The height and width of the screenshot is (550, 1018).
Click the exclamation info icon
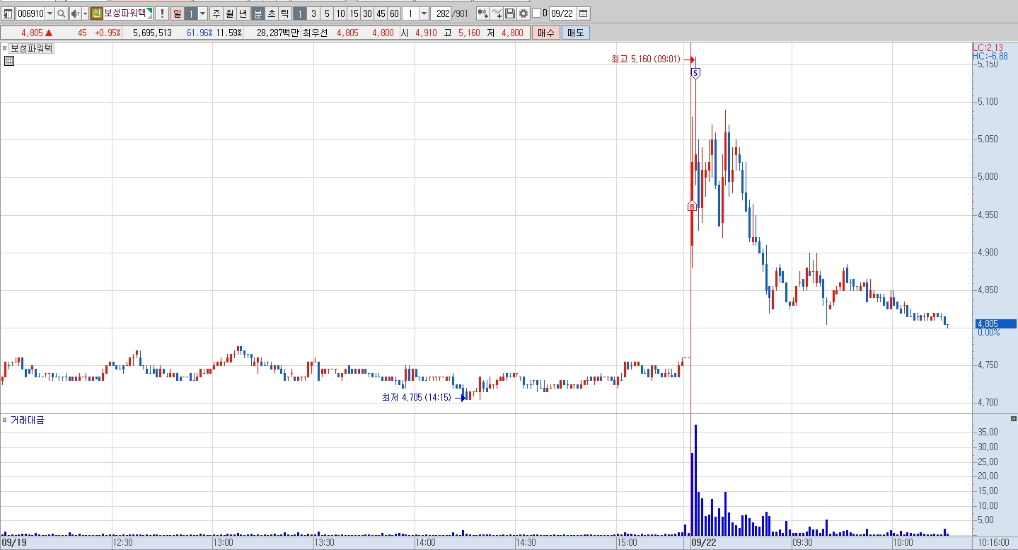point(161,13)
